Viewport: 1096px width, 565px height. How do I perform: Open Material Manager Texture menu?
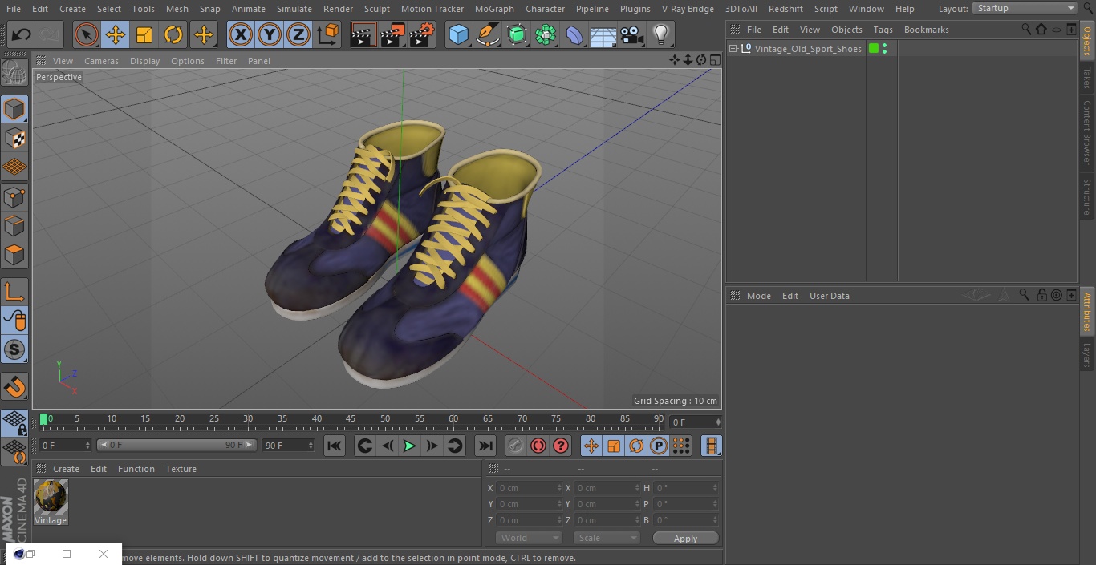coord(181,469)
